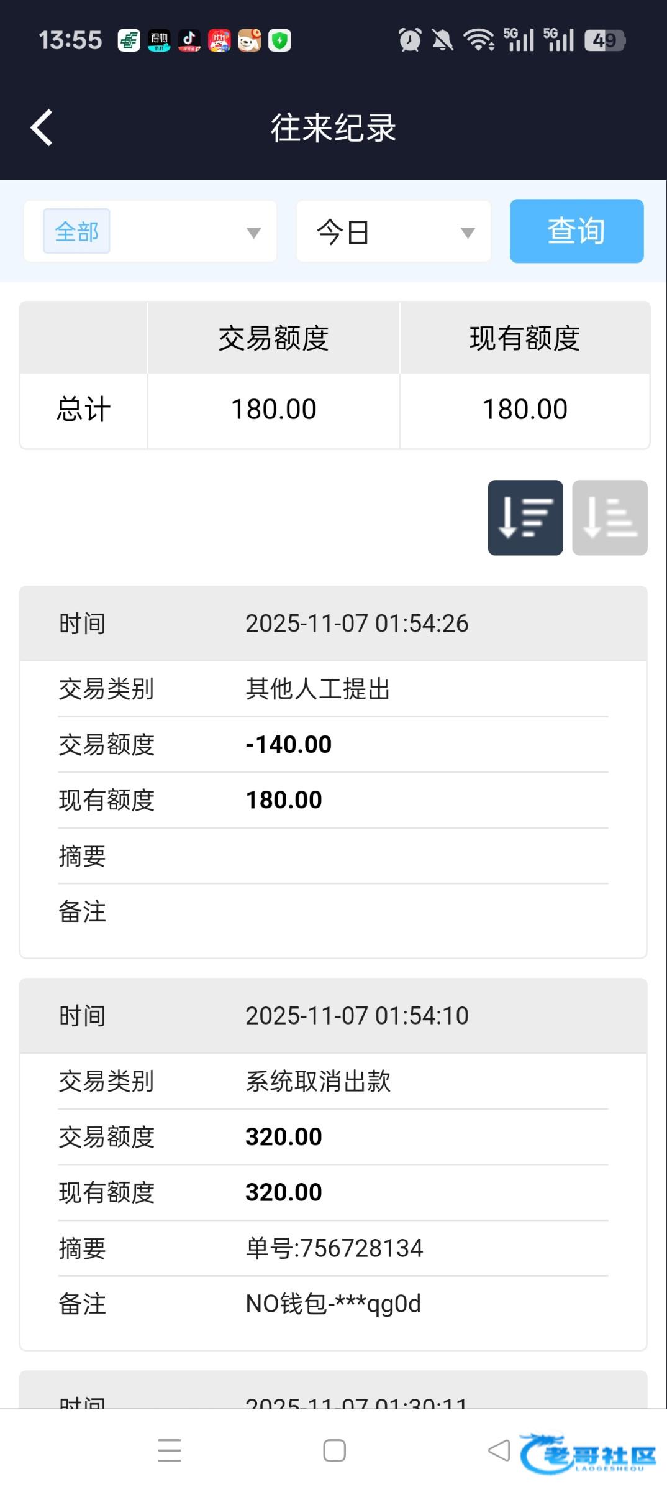Tap the green shield notification icon
Screen dimensions: 667x1492
tap(279, 41)
